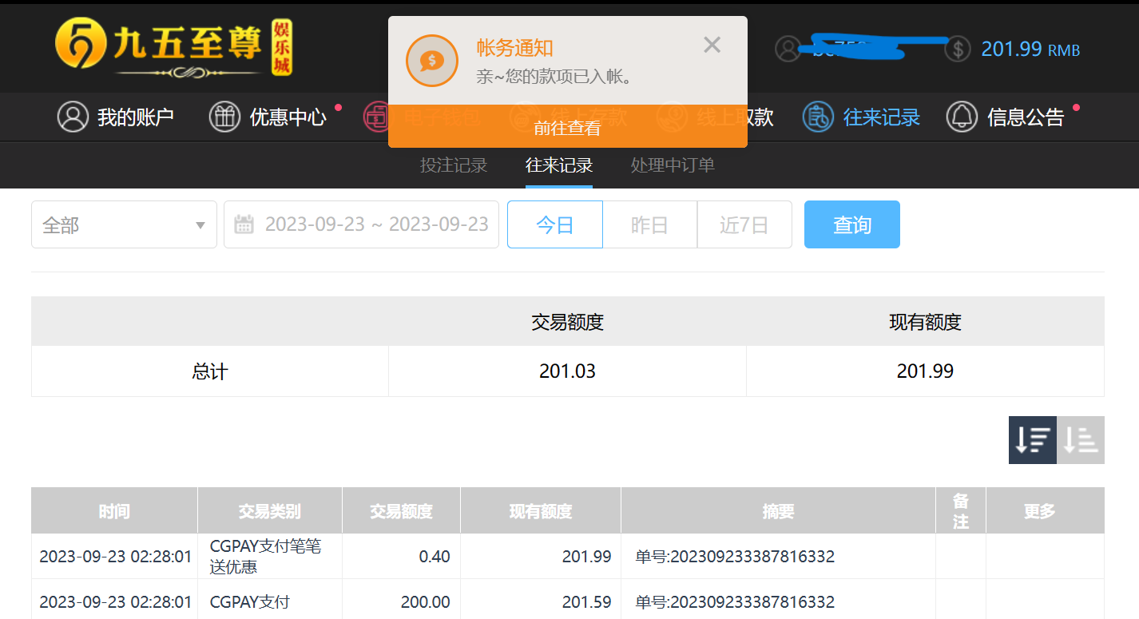
Task: Click the 时间 column header
Action: (x=114, y=511)
